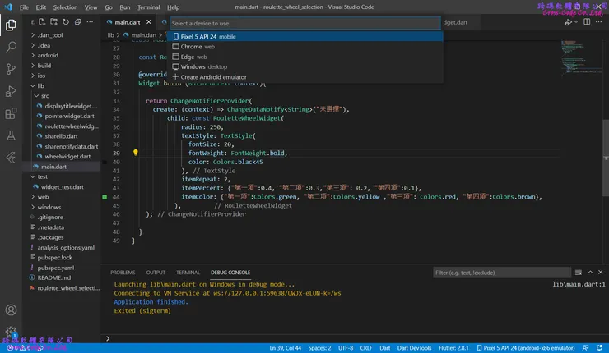
Task: Expand the test folder
Action: (41, 176)
